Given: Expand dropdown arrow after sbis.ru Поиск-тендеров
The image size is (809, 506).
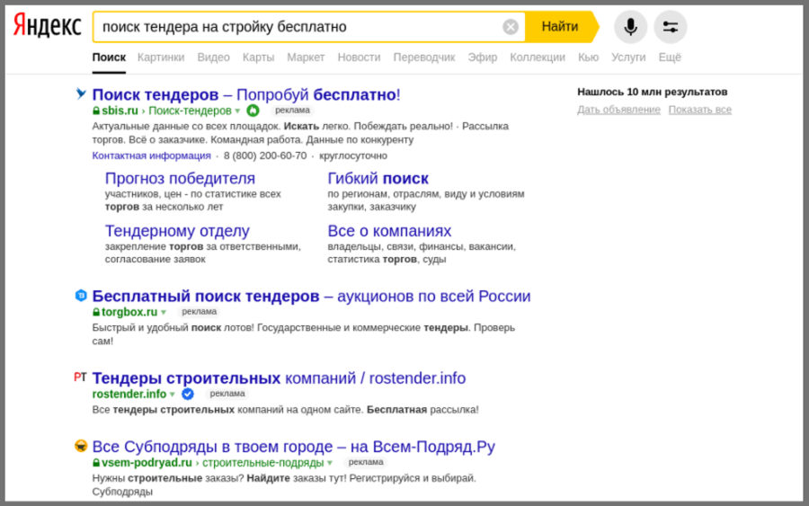Looking at the screenshot, I should [238, 111].
